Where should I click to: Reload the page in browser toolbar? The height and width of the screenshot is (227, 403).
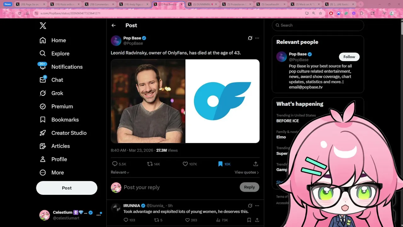[20, 13]
